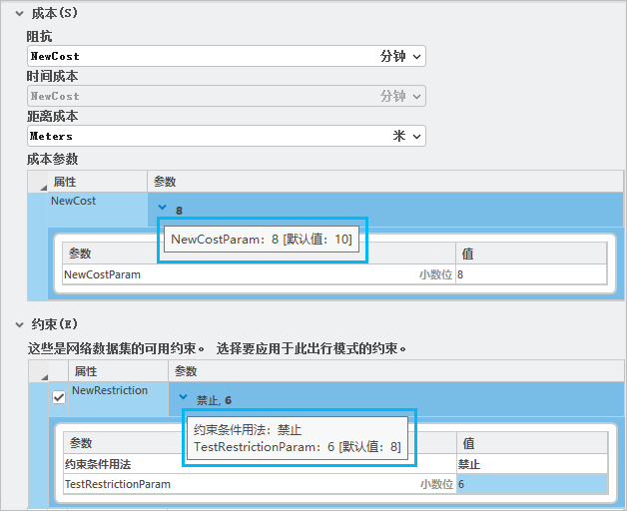The height and width of the screenshot is (511, 627).
Task: Click the corner triangle of the cost parameter table
Action: click(41, 186)
